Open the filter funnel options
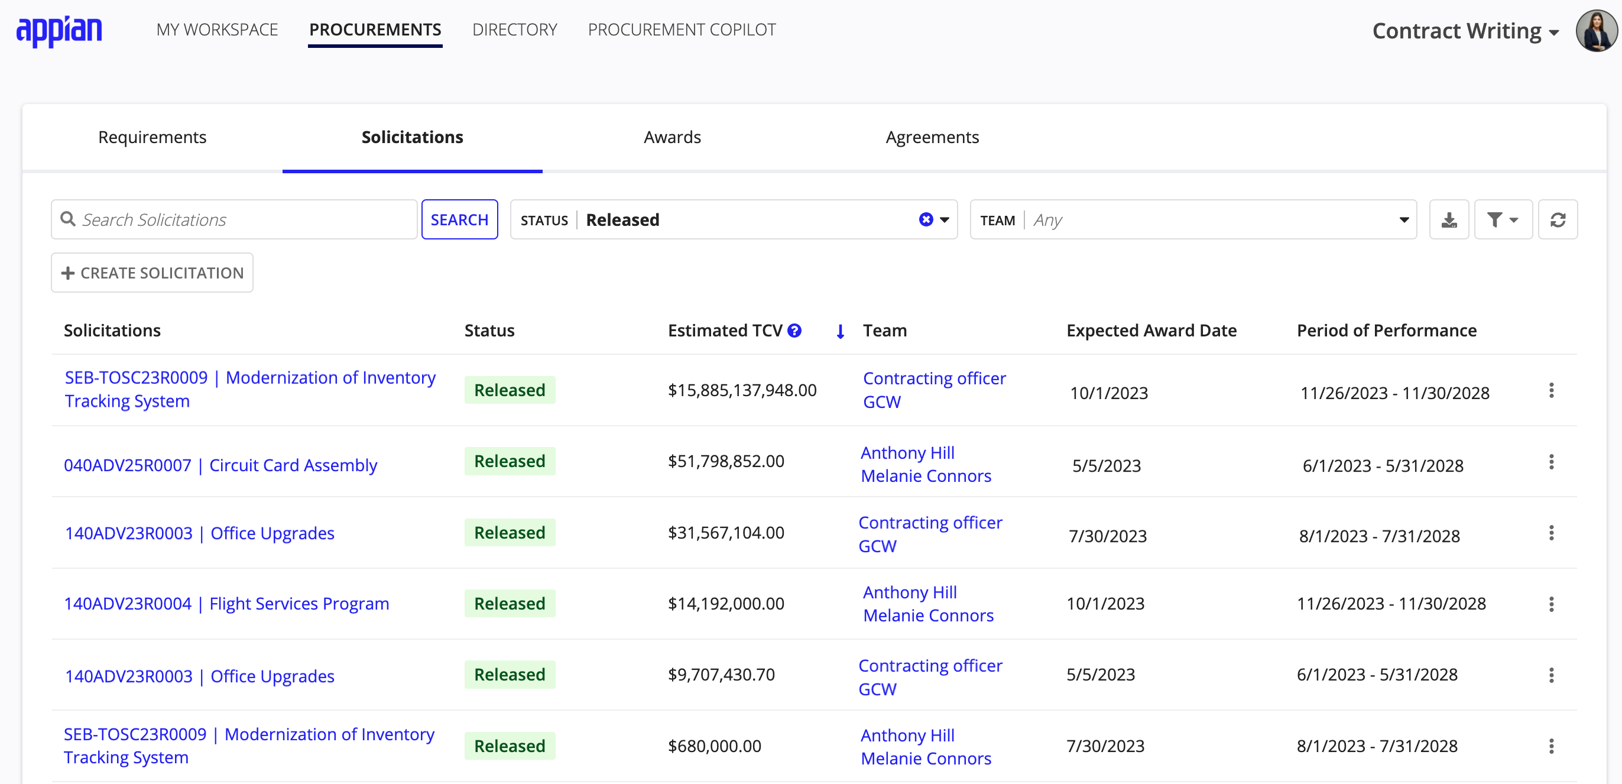1622x784 pixels. click(x=1503, y=220)
